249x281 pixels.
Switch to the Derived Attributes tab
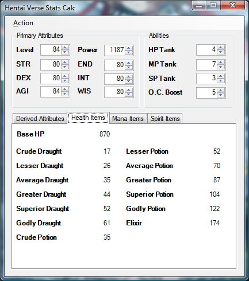tap(40, 119)
